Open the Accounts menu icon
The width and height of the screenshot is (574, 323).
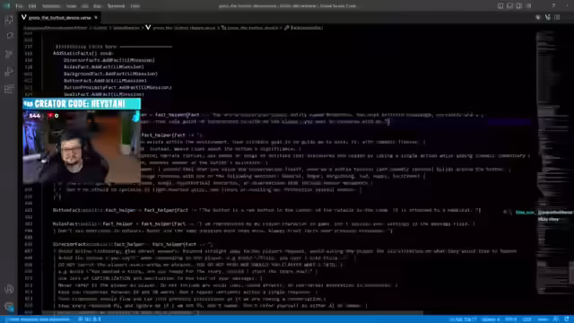[9, 289]
